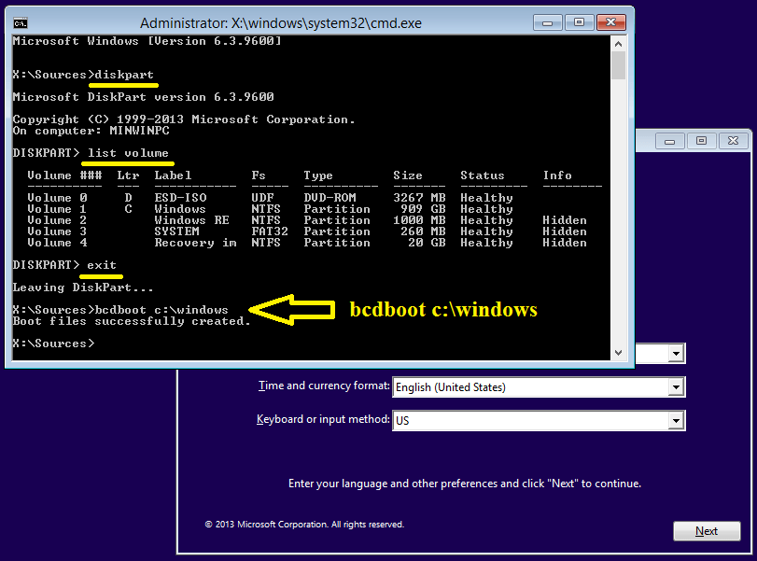Maximize the Administrator cmd.exe window
Screen dimensions: 757x561
(x=579, y=23)
